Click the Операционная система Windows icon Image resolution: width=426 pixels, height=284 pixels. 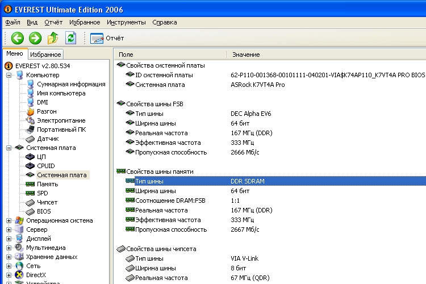(x=19, y=220)
